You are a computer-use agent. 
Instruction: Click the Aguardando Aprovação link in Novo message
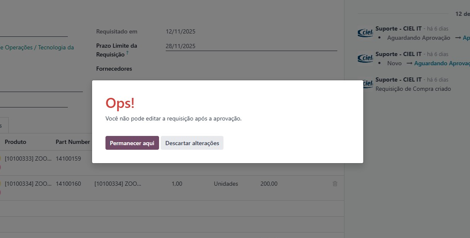[442, 63]
